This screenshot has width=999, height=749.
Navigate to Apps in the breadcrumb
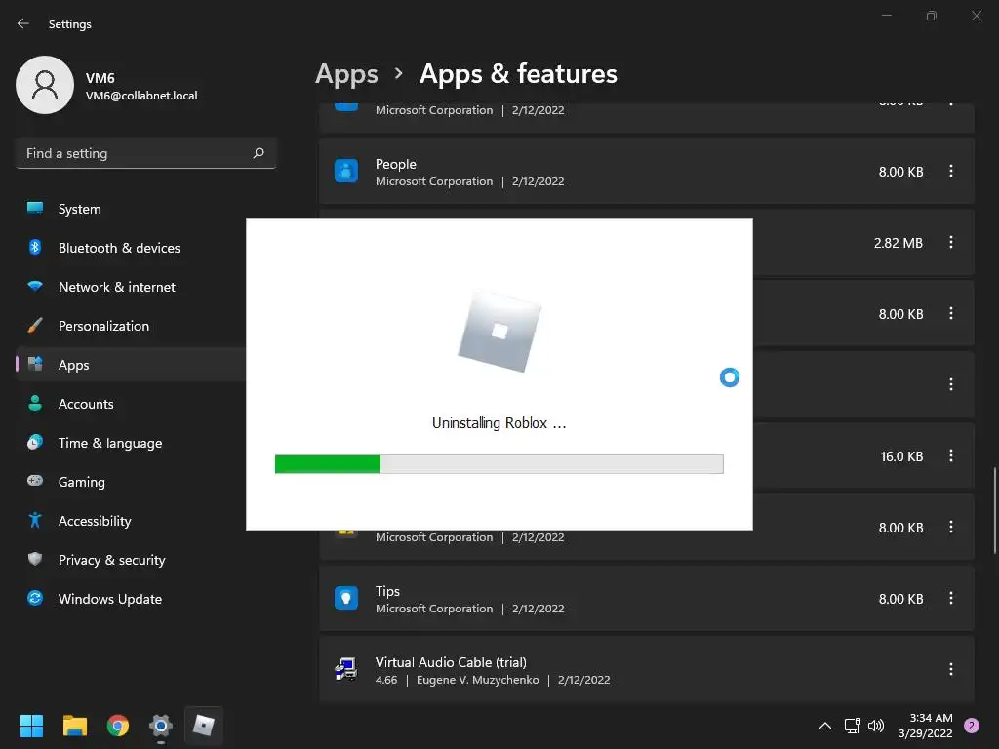point(346,74)
